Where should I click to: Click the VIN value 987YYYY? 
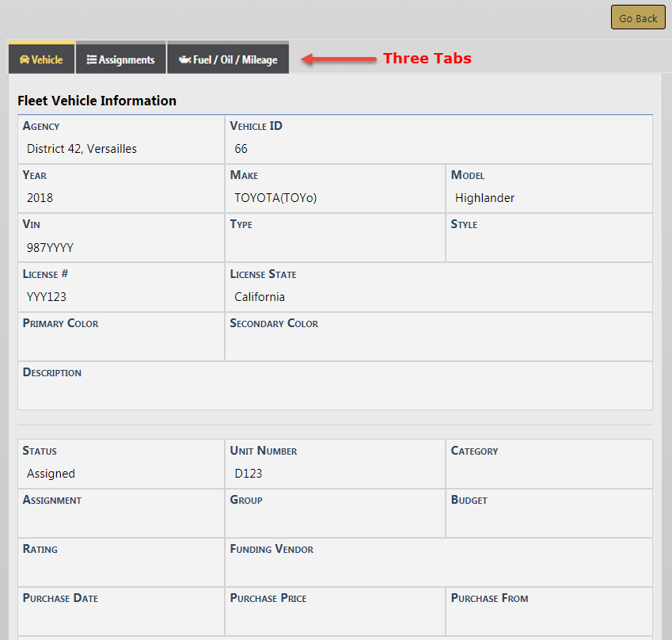50,248
